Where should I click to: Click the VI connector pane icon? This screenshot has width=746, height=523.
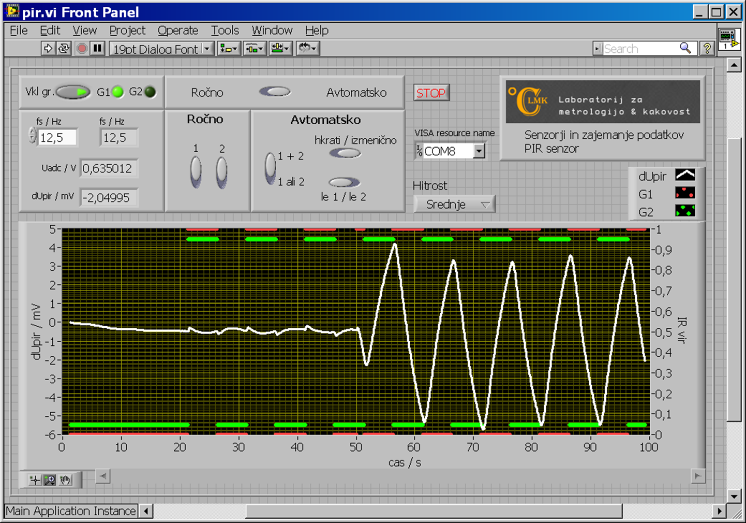point(728,39)
